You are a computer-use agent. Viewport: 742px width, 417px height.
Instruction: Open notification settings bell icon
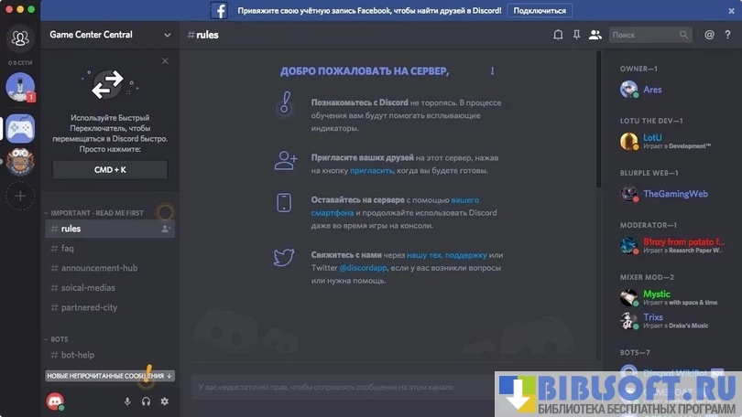(x=558, y=35)
